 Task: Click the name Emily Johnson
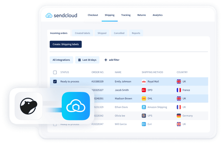[x=123, y=82]
